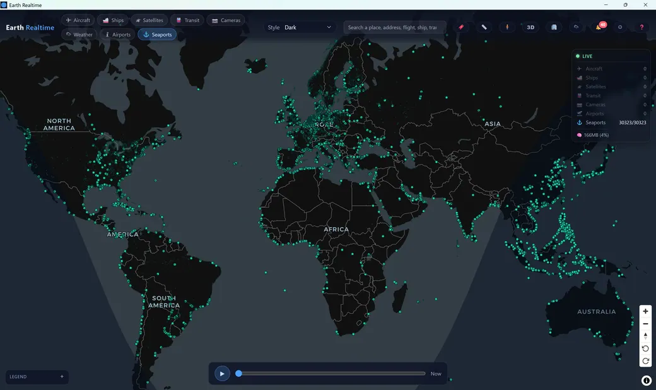
Task: Click the ASIA continent label
Action: tap(493, 124)
